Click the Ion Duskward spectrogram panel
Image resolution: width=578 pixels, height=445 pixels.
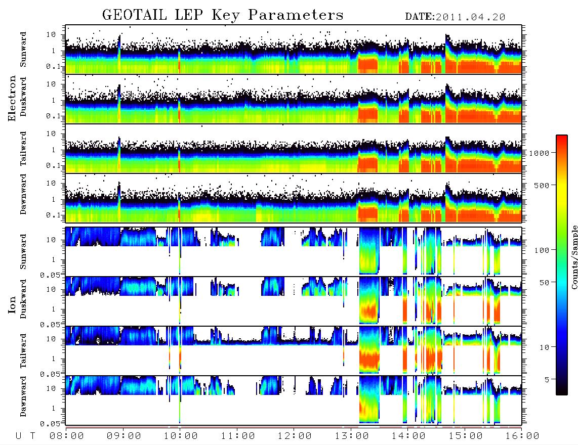294,301
